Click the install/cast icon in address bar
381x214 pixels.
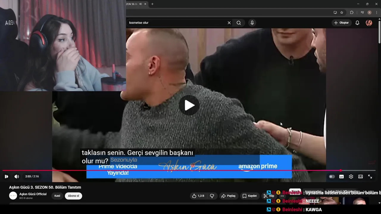(335, 12)
